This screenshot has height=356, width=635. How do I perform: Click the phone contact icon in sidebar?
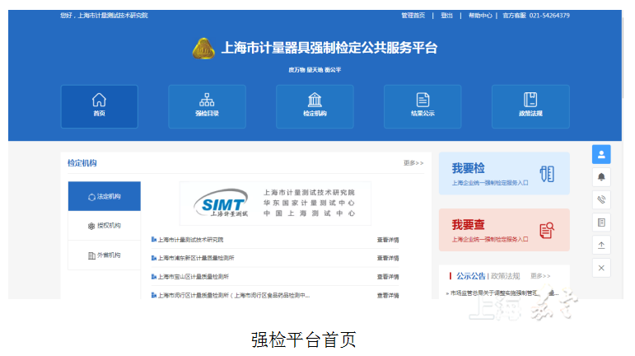601,199
